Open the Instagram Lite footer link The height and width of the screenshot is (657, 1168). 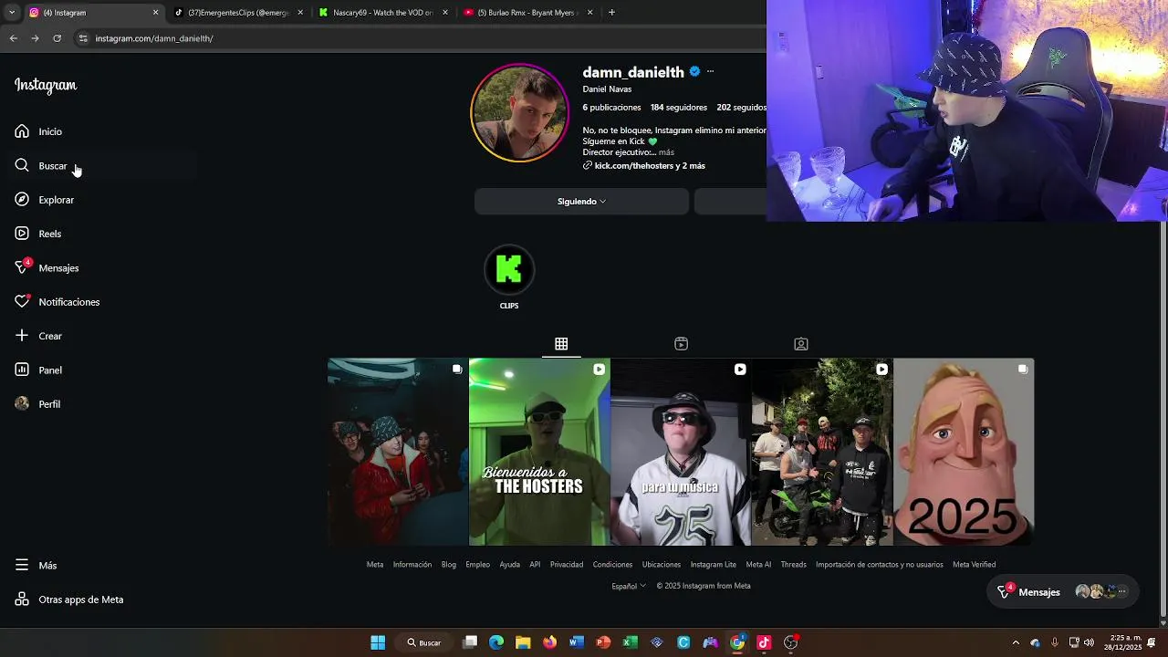(714, 565)
